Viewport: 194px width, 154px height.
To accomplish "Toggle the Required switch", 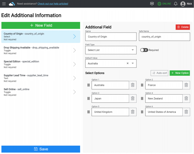I will pos(144,50).
